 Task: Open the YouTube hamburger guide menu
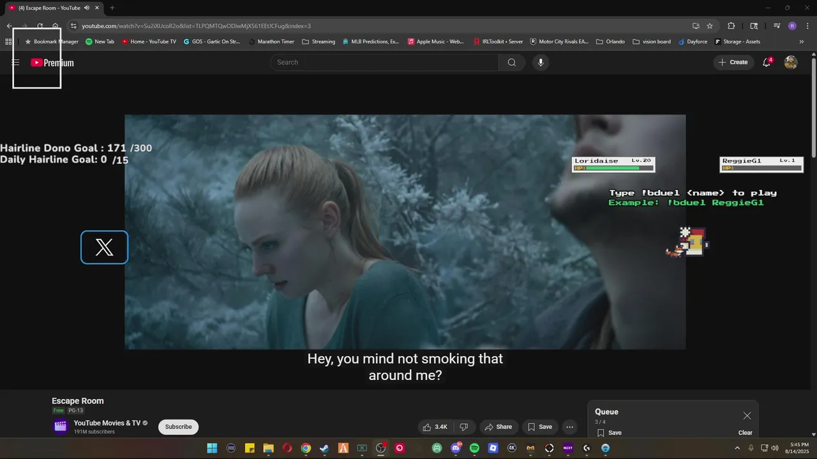click(15, 62)
